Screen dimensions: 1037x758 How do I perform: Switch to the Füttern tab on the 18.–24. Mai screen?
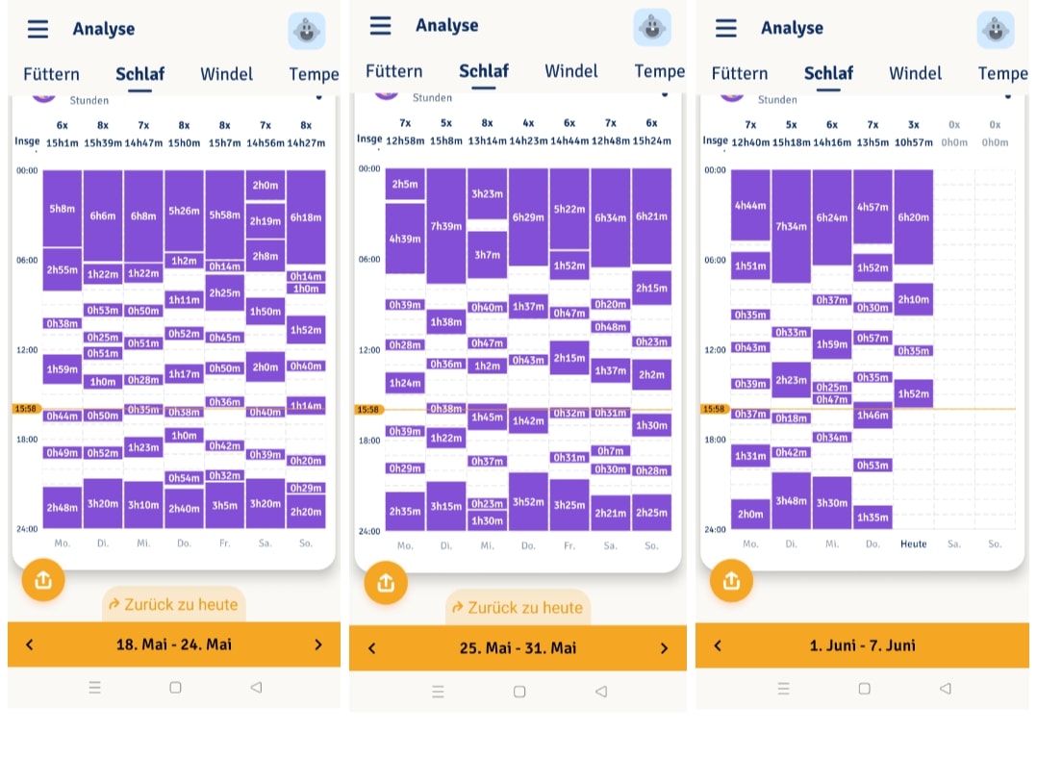pyautogui.click(x=51, y=74)
